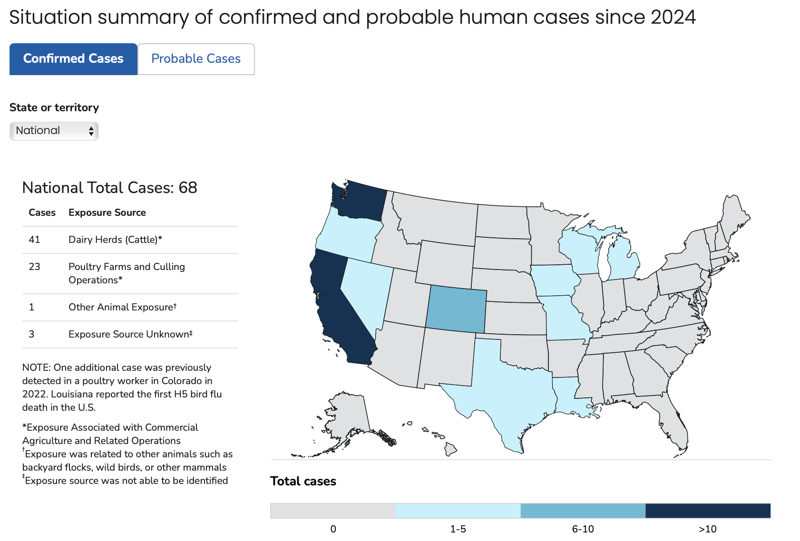This screenshot has height=541, width=800.
Task: Click the 1-5 light blue legend swatch
Action: pos(458,511)
